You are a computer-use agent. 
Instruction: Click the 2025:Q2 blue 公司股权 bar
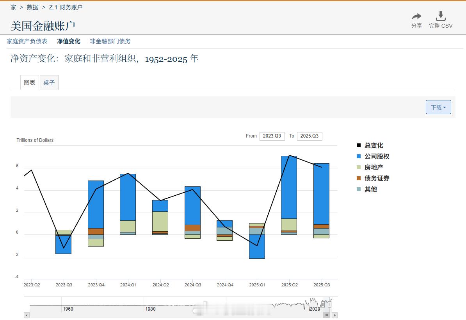click(x=289, y=188)
